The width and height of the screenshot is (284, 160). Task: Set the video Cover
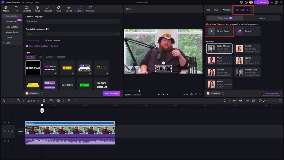(x=20, y=131)
